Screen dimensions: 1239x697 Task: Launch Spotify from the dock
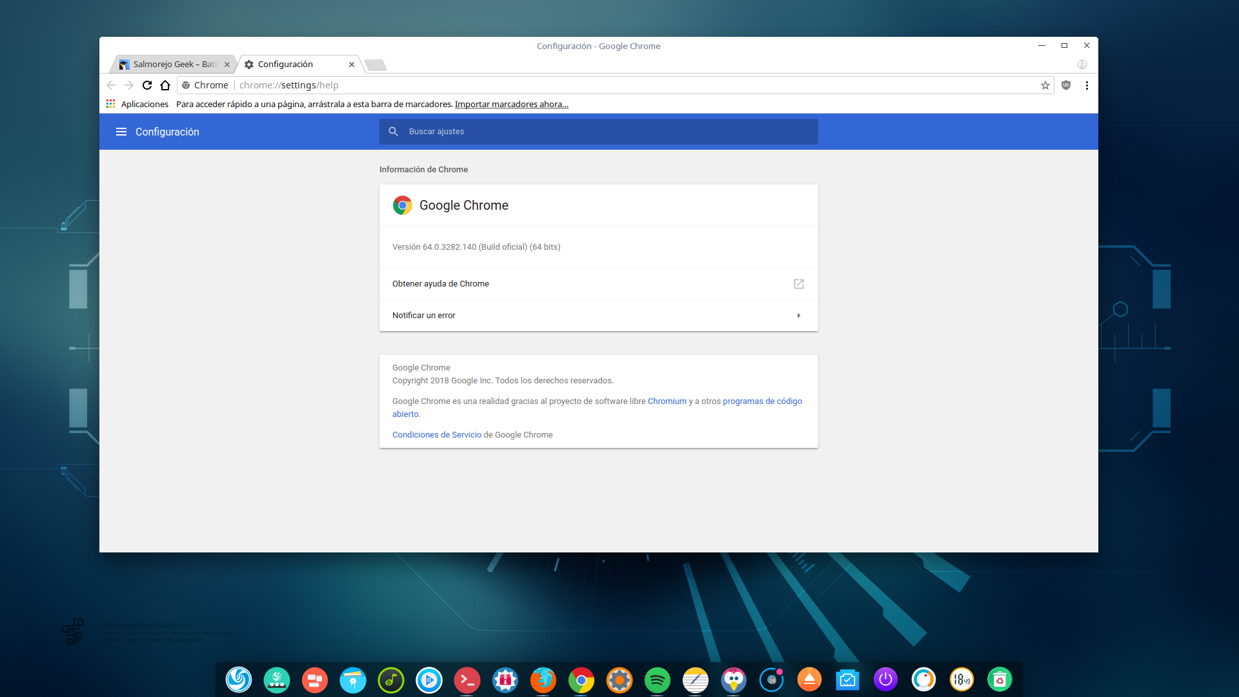(657, 680)
